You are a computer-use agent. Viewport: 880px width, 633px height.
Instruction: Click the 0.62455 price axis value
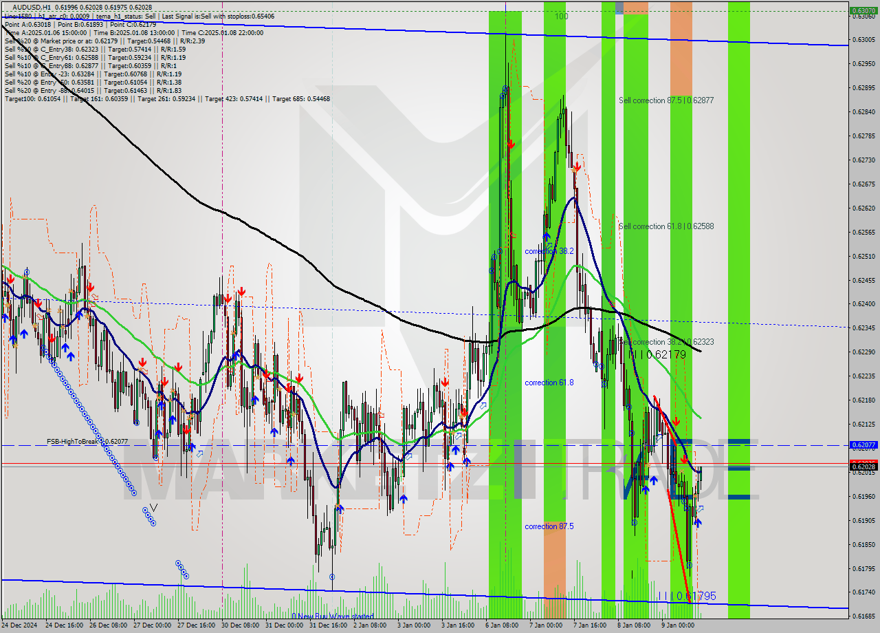click(863, 281)
